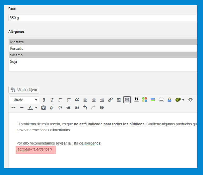The height and width of the screenshot is (175, 203).
Task: Redo the last undone edit
Action: coord(93,108)
